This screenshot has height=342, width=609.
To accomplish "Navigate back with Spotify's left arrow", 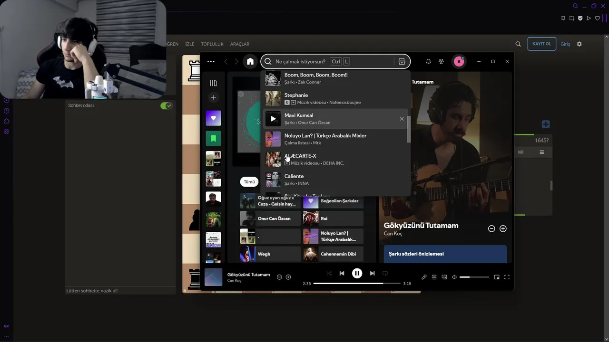I will click(x=226, y=61).
